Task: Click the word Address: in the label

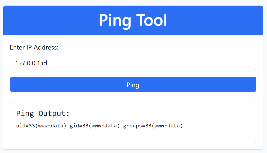Action: (46, 47)
